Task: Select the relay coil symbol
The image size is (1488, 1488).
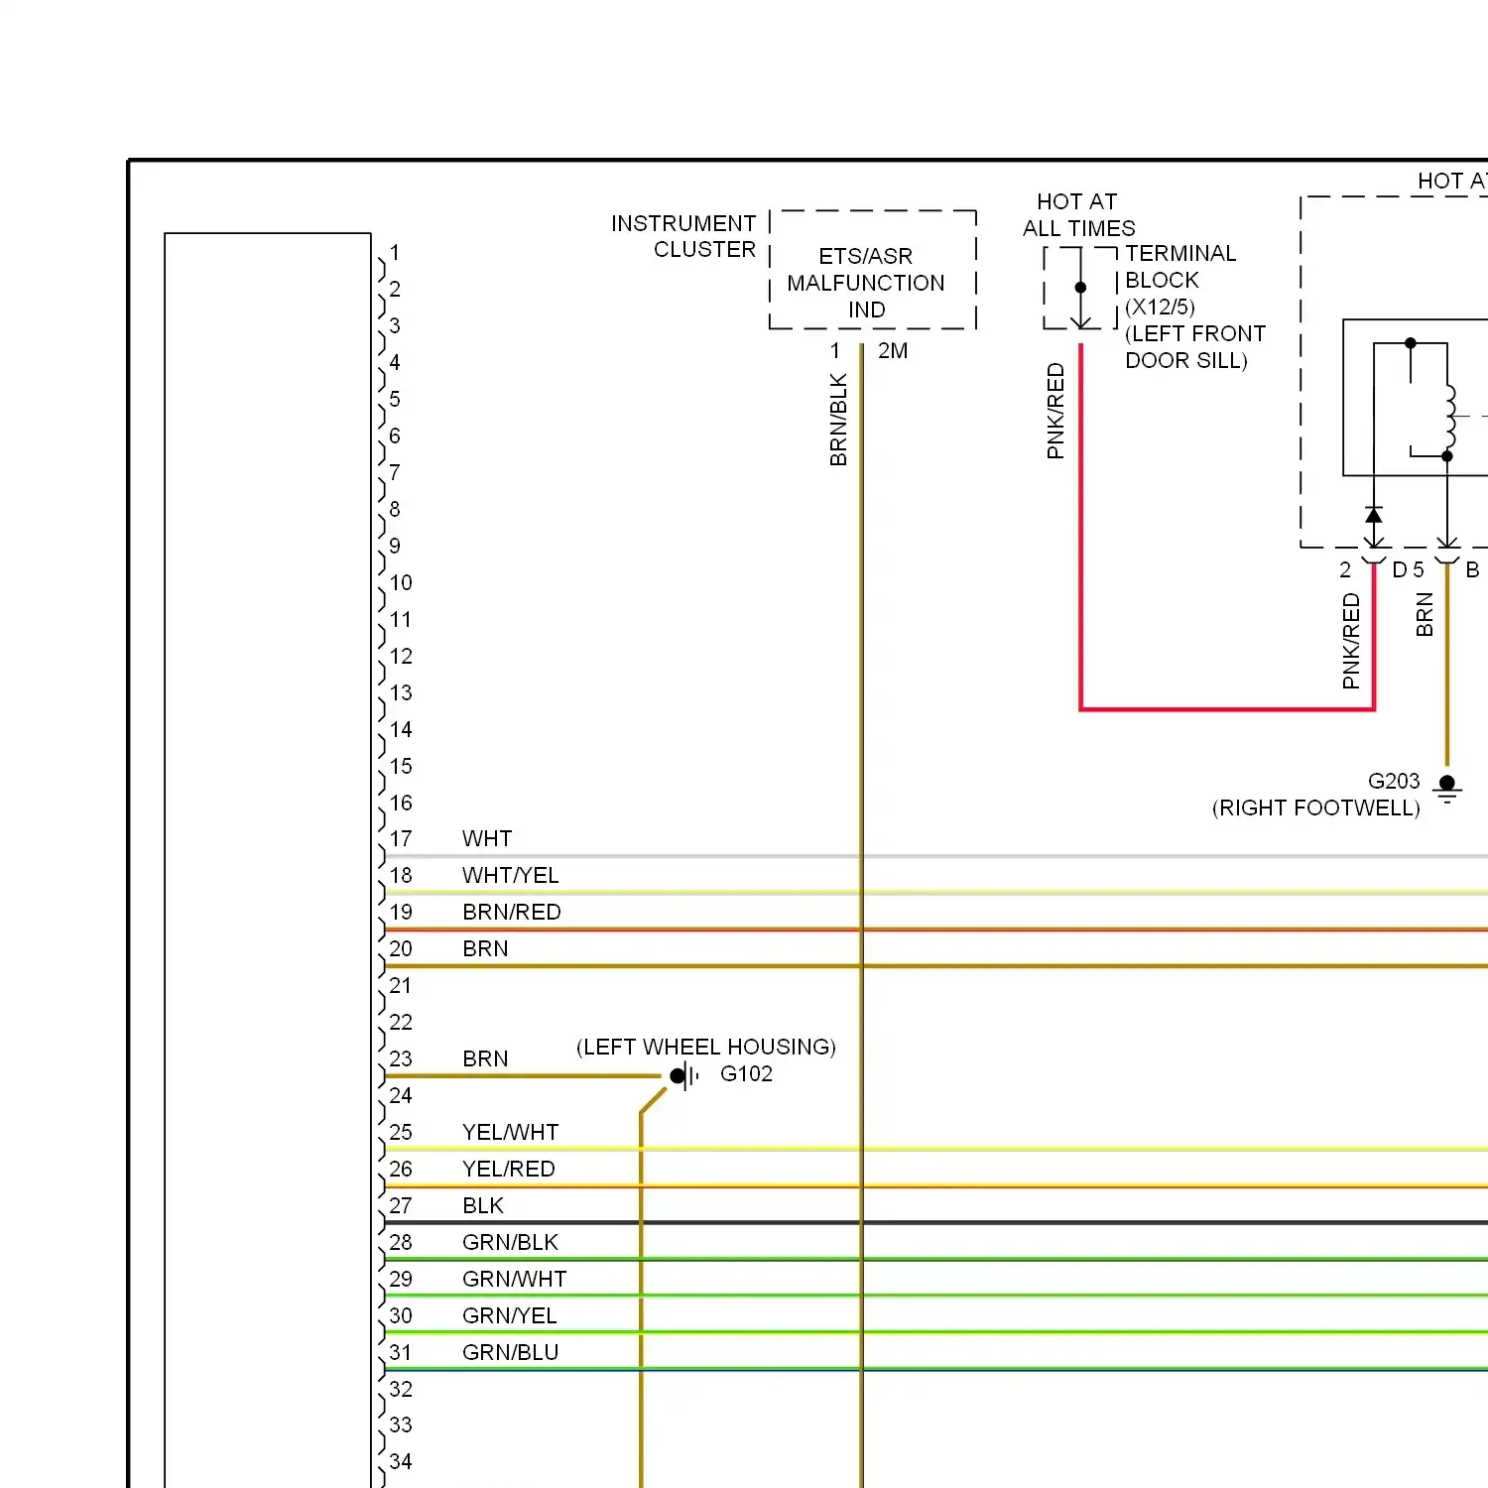Action: click(1450, 417)
